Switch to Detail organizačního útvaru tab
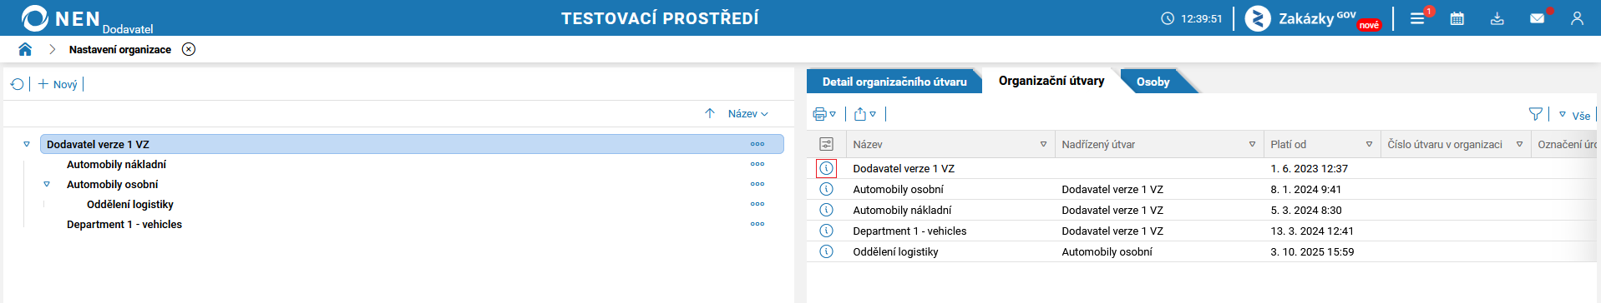The height and width of the screenshot is (303, 1601). coord(894,82)
